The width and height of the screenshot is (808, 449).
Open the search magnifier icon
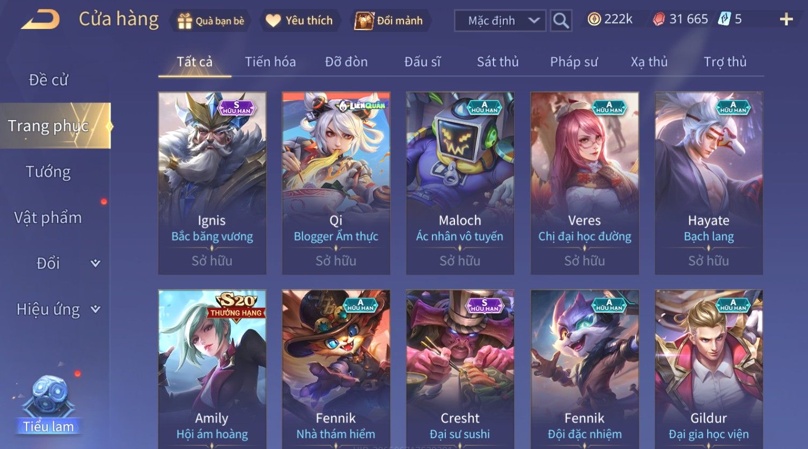(x=561, y=21)
